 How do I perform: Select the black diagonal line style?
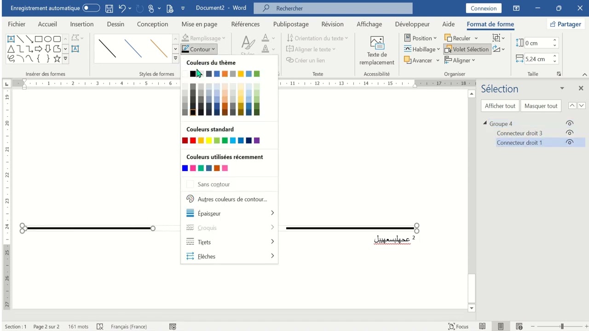pos(107,48)
